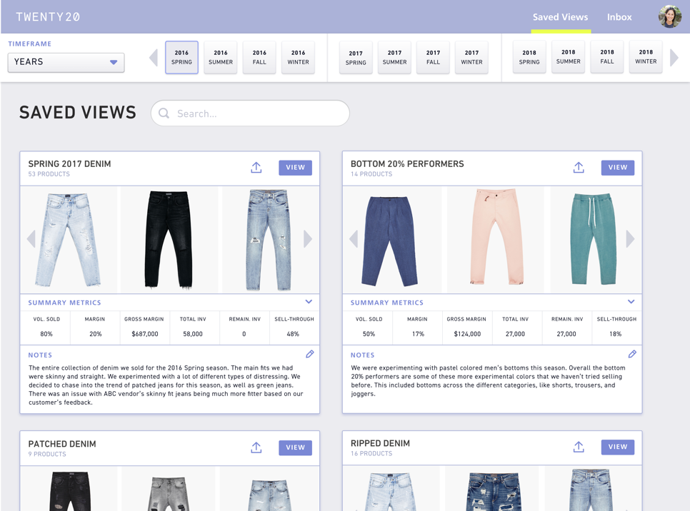Select the 2017 Winter season

[x=471, y=58]
